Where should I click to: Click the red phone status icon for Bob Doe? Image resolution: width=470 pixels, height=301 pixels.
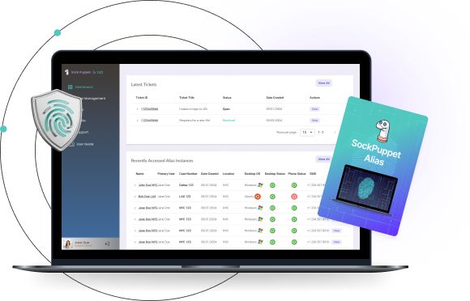click(294, 197)
